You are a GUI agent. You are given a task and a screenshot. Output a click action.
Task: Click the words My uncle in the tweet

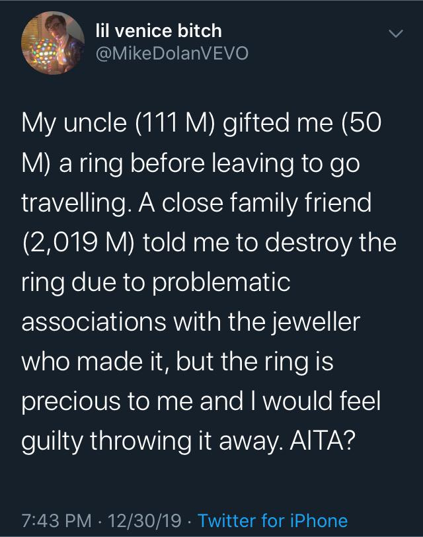pos(74,123)
